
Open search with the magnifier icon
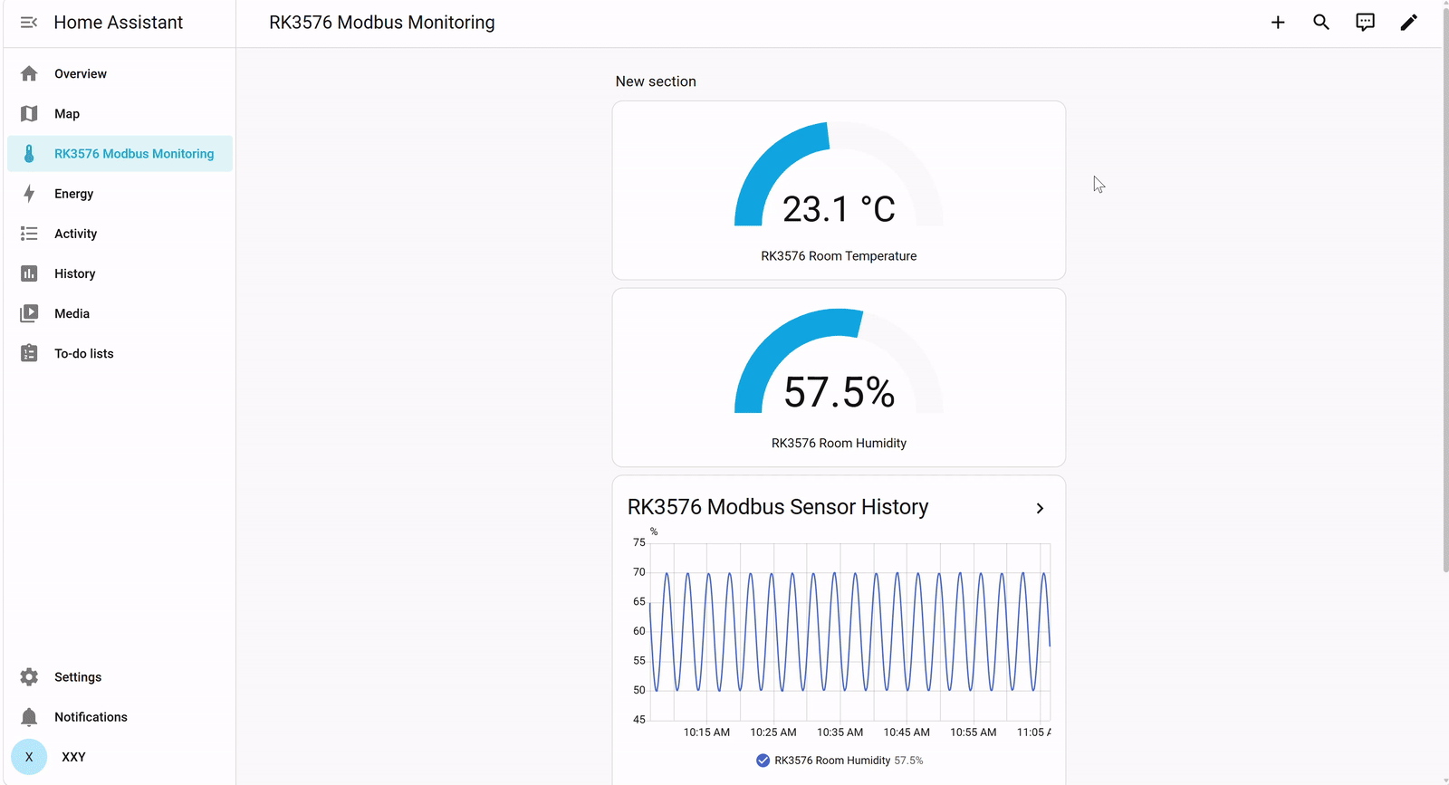[x=1321, y=23]
